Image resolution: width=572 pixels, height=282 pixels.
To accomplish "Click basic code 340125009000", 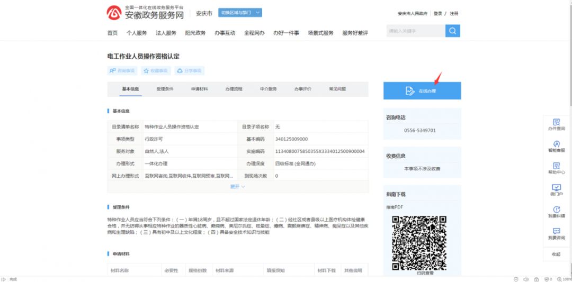I will [291, 139].
